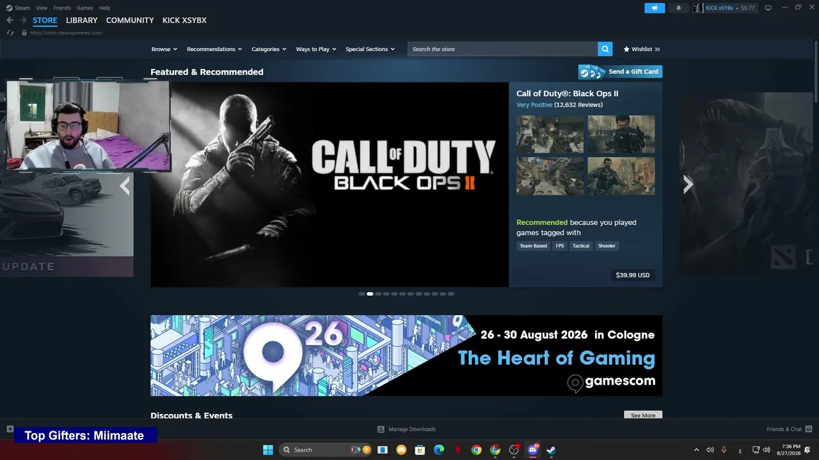Click the padlock icon beside the store URL
The height and width of the screenshot is (460, 819).
point(24,33)
